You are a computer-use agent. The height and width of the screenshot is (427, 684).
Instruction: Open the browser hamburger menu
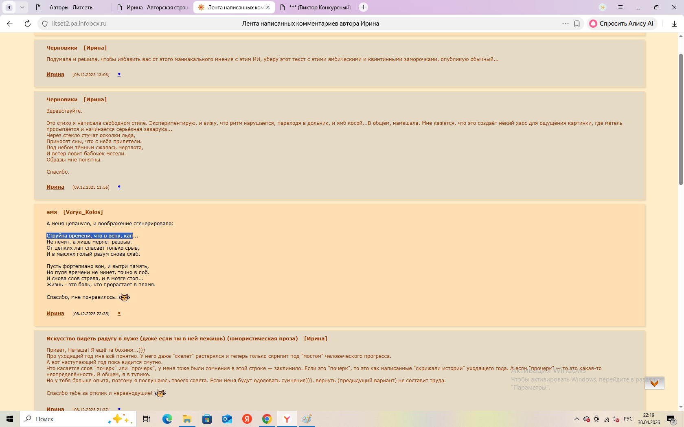pos(620,7)
